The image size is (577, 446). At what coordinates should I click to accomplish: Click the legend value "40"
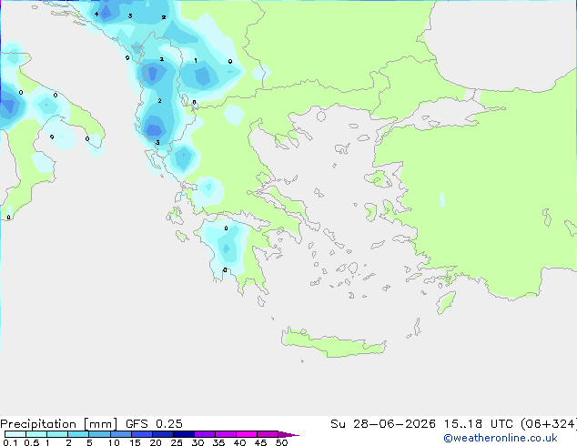click(x=239, y=442)
